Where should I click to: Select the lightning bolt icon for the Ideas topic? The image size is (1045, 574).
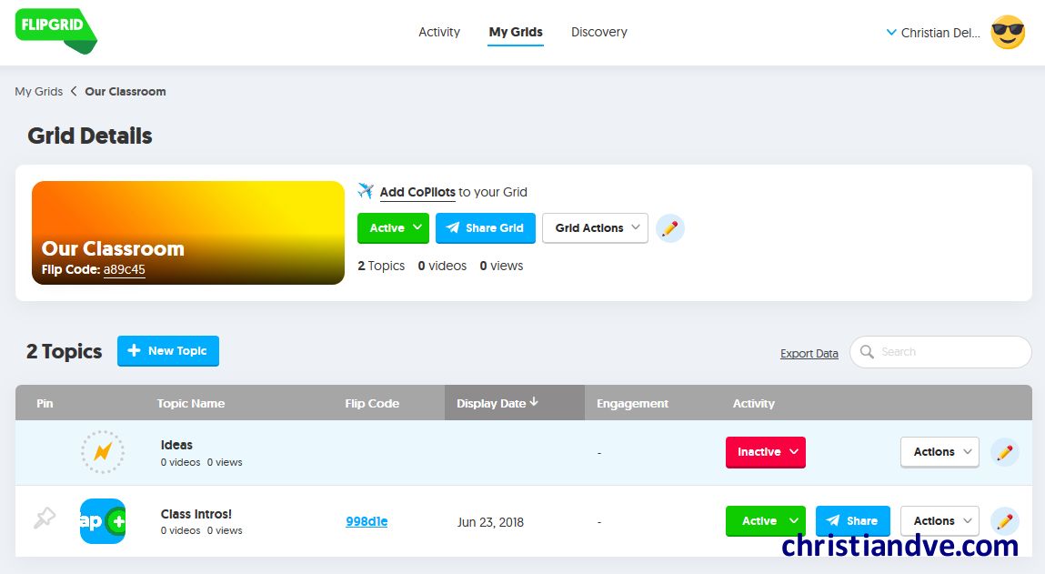(x=102, y=452)
